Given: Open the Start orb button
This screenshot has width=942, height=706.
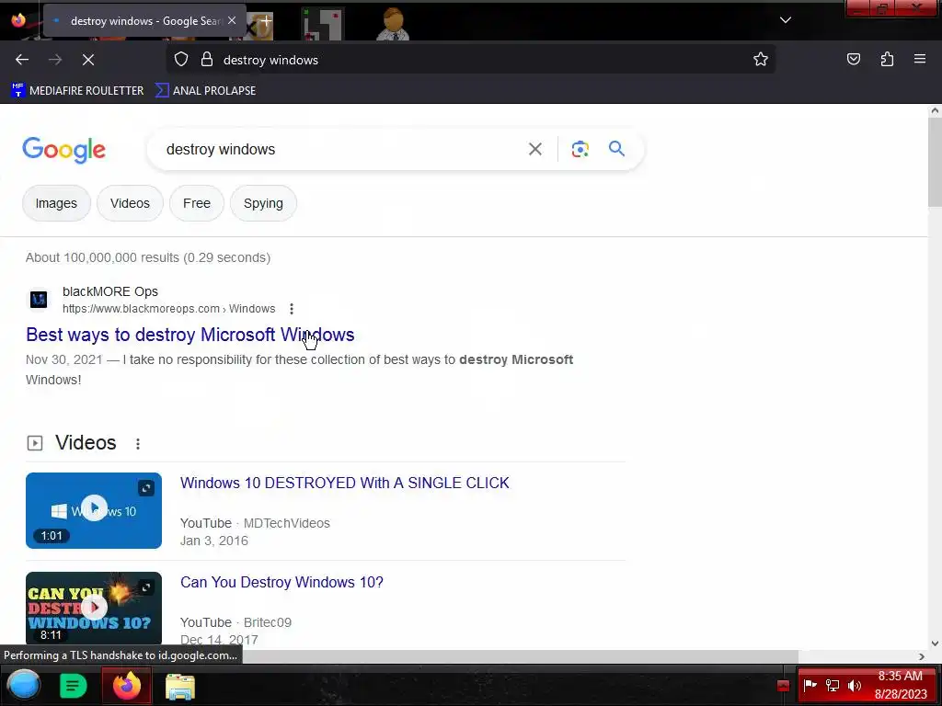Looking at the screenshot, I should click(x=23, y=685).
